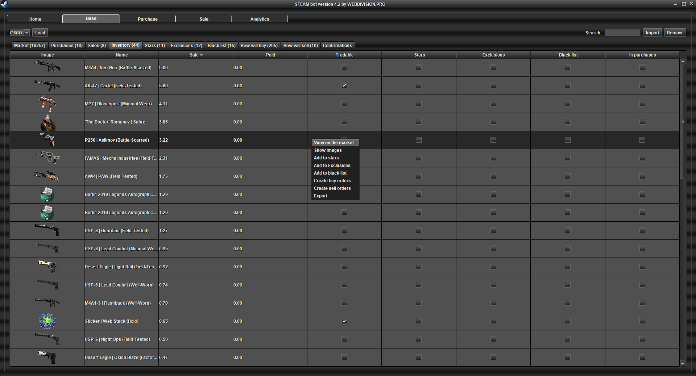Enable Black list checkbox for MP7 Bloodsport
The image size is (696, 376).
(x=568, y=104)
